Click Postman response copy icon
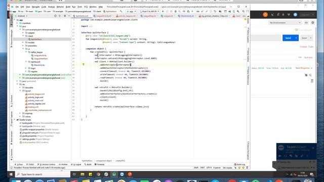This screenshot has width=324, height=182. [x=306, y=75]
